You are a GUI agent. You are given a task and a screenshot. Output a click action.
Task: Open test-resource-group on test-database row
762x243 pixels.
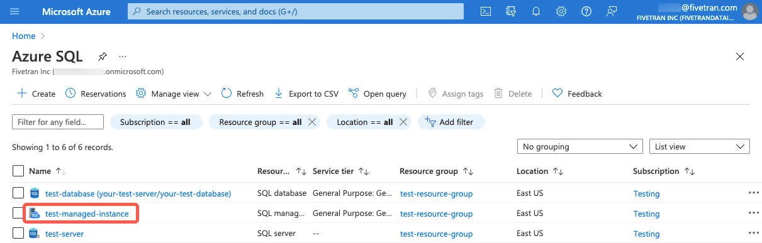pos(436,193)
